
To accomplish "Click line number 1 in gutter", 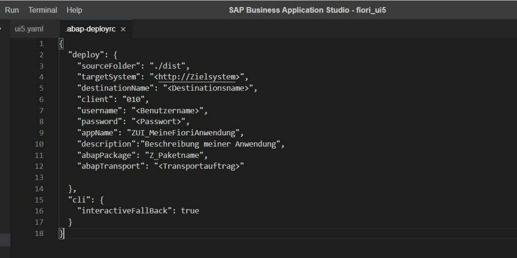I will tap(41, 43).
